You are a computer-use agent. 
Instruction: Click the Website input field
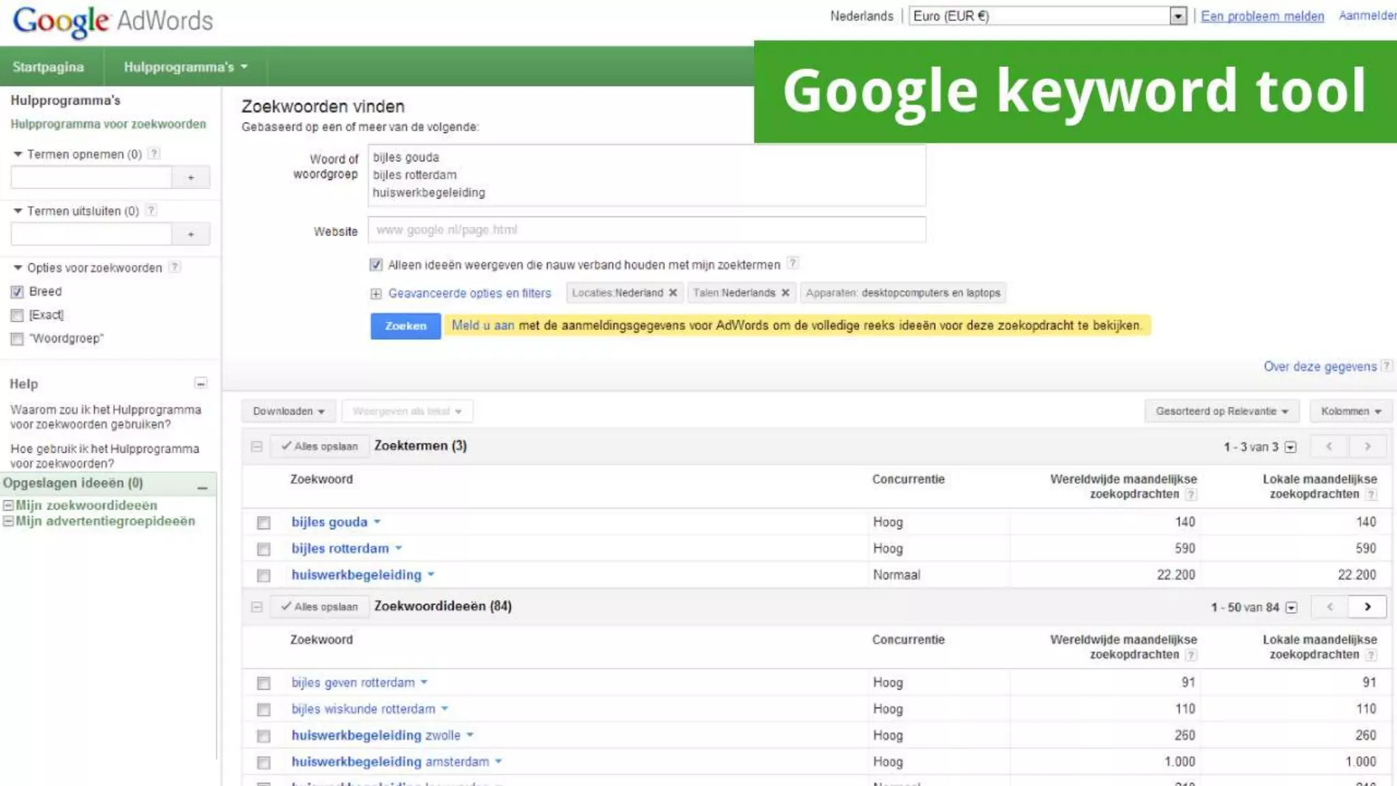[x=646, y=230]
